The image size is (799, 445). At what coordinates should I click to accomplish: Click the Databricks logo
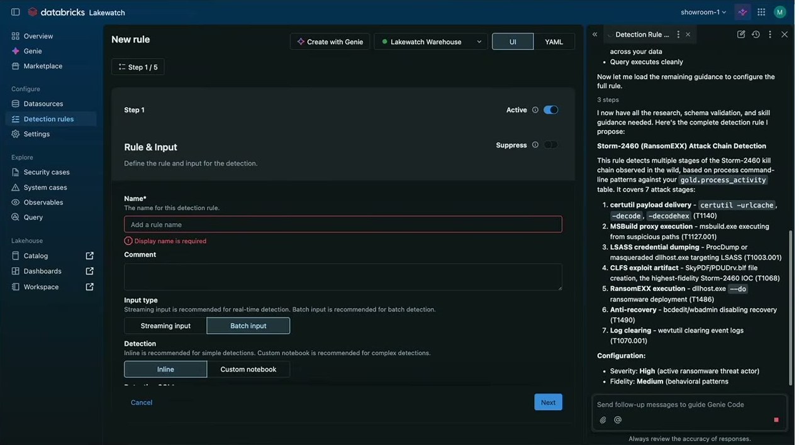56,12
